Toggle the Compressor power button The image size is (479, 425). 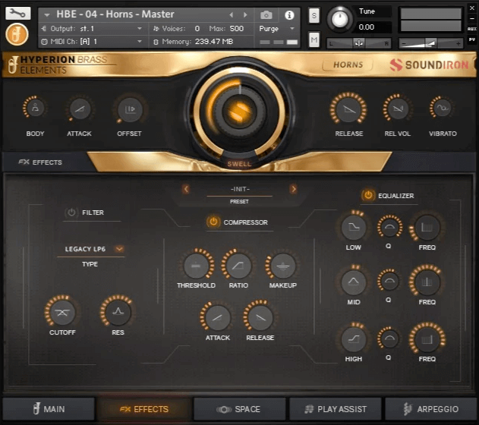213,222
